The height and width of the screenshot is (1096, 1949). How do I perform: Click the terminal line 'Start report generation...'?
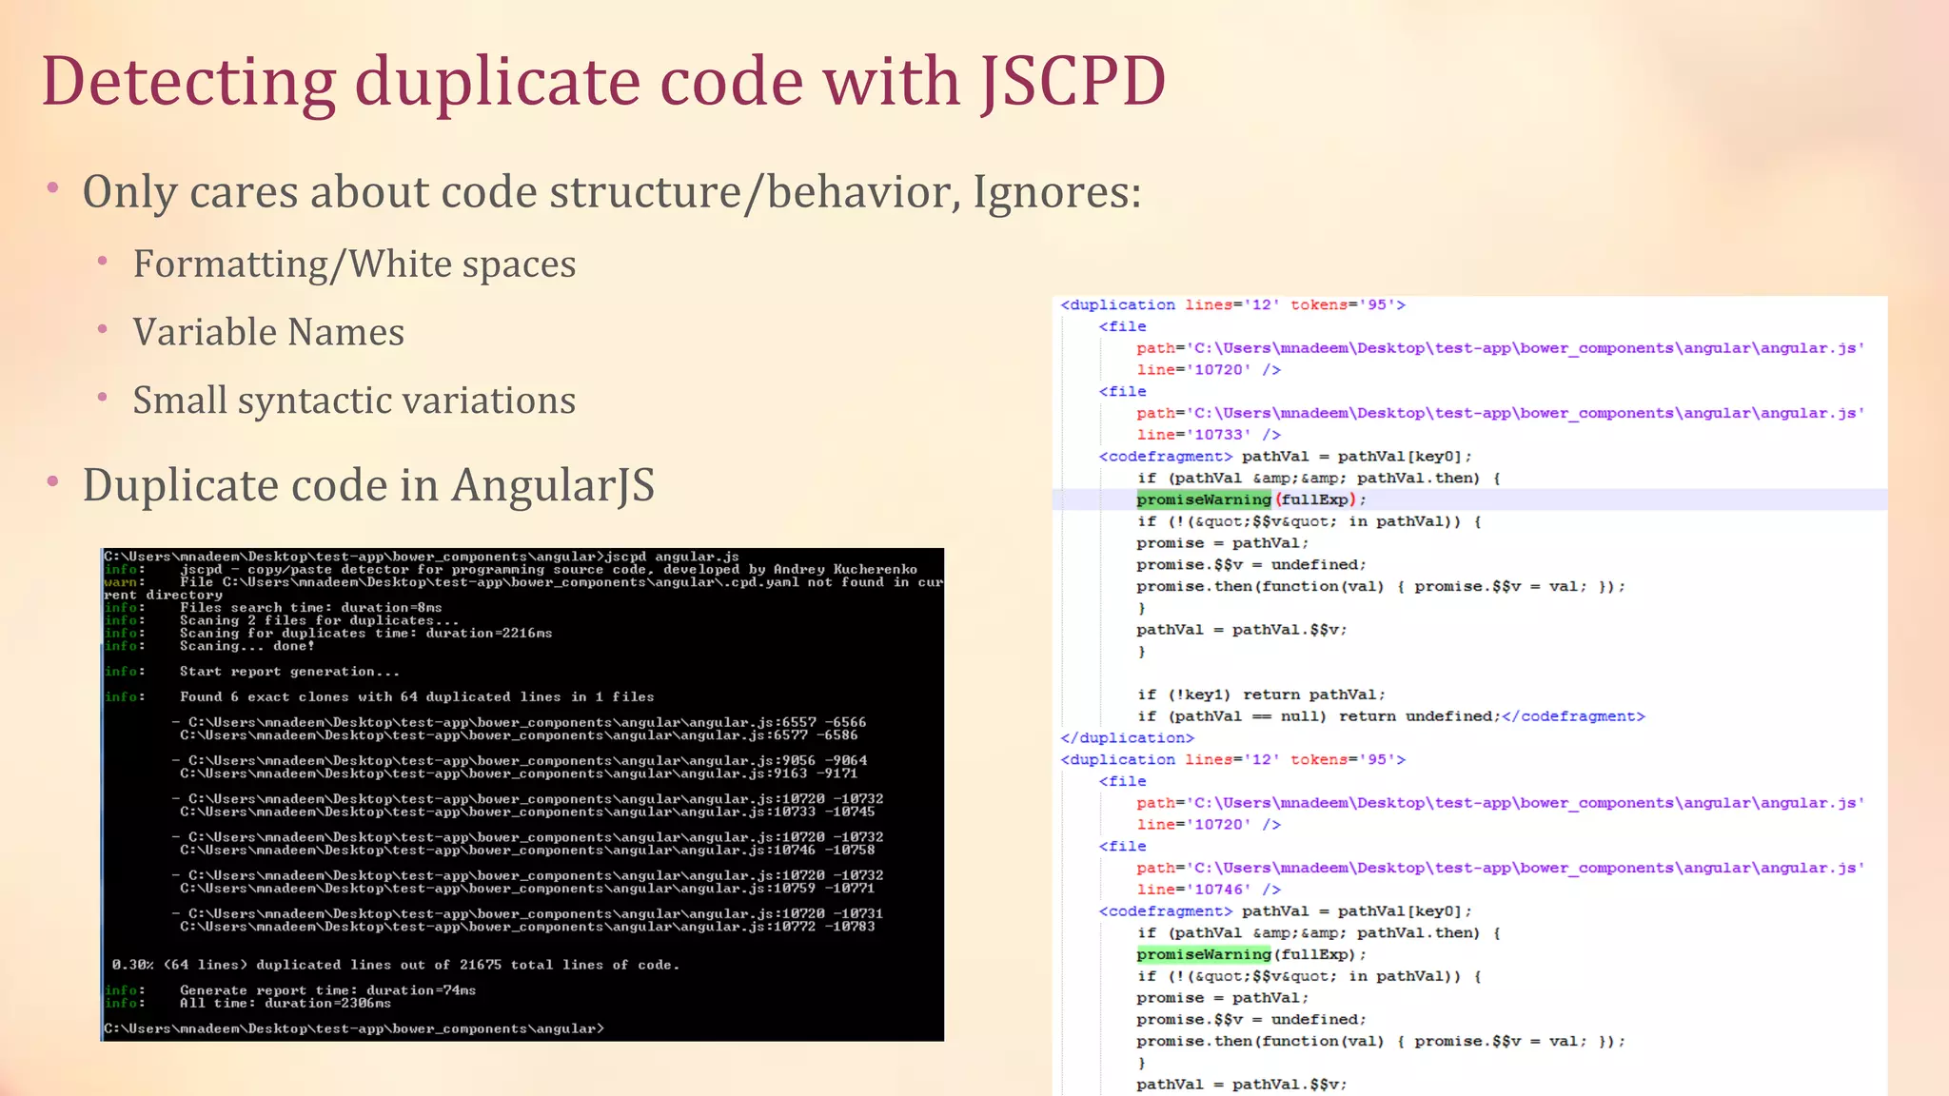point(290,672)
